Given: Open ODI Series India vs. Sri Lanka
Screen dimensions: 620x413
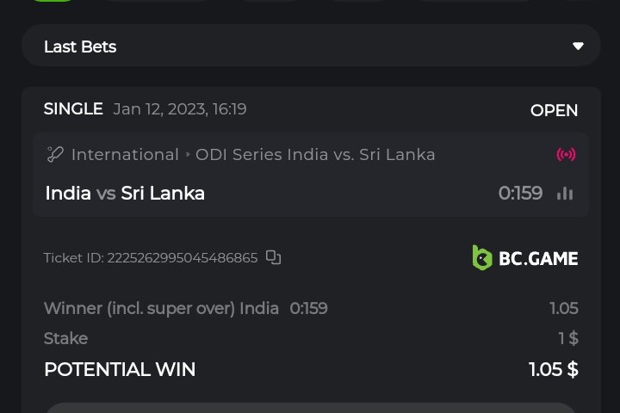Looking at the screenshot, I should coord(315,155).
